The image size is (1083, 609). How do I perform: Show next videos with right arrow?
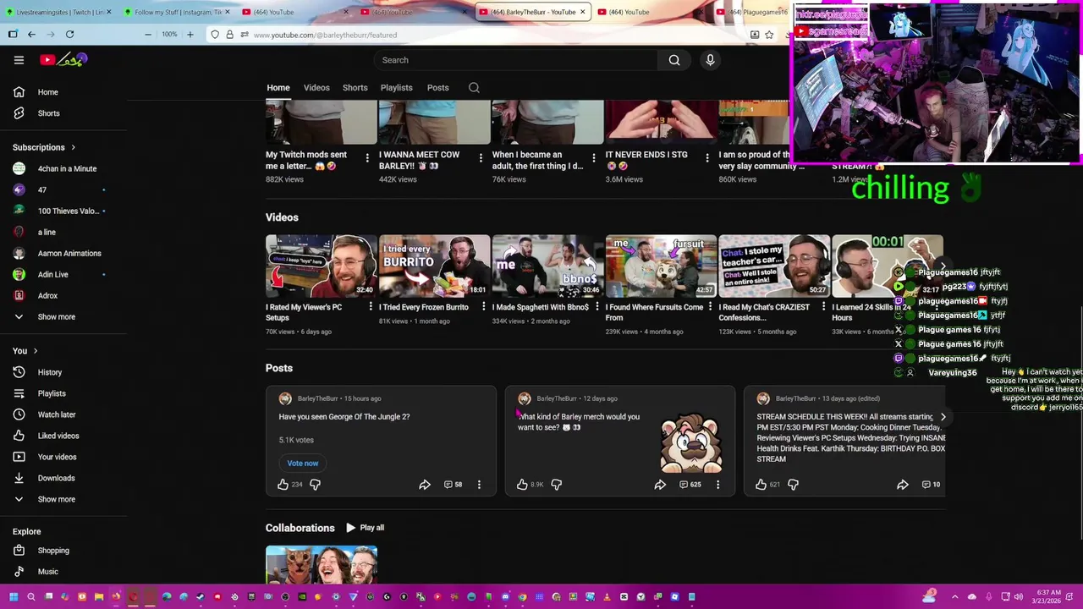[943, 266]
